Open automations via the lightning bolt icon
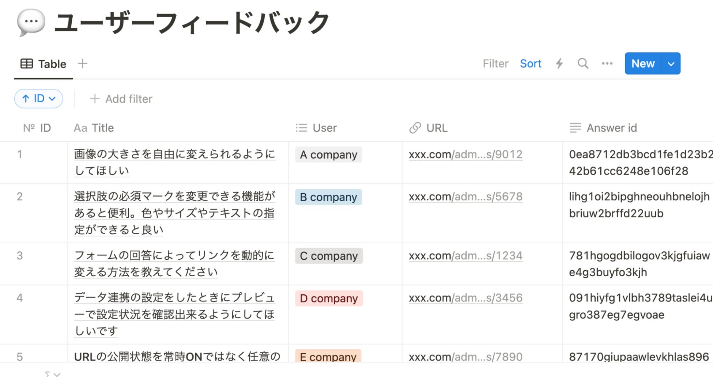 click(559, 64)
